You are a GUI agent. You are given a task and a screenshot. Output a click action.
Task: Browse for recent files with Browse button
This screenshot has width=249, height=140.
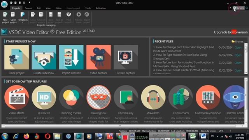tap(237, 42)
